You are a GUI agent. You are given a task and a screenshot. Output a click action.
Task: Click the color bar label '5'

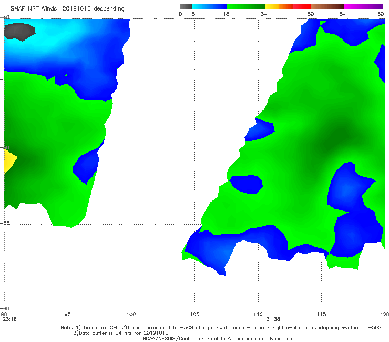[x=193, y=14]
